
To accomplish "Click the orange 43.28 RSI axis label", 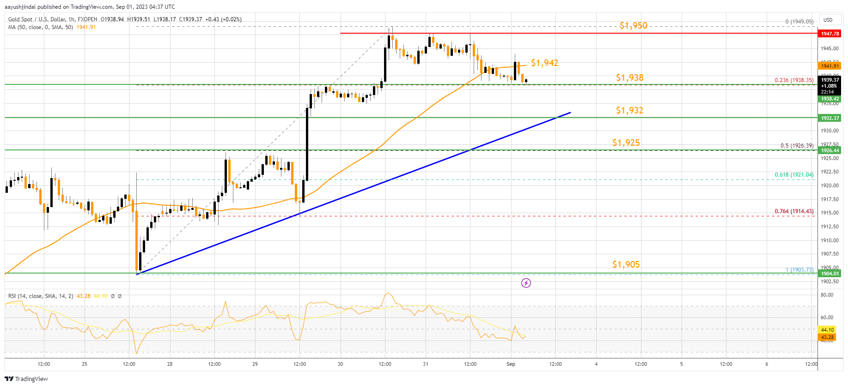I will pyautogui.click(x=827, y=337).
